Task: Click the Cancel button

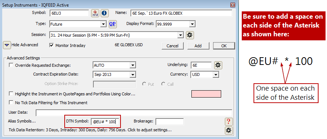Action: [x=172, y=46]
